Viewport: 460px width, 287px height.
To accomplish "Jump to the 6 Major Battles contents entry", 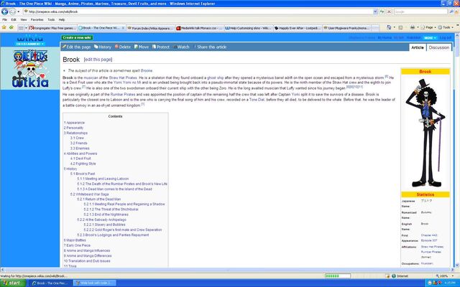I will [75, 240].
